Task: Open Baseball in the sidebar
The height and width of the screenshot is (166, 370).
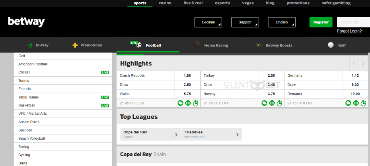Action: pos(63,130)
